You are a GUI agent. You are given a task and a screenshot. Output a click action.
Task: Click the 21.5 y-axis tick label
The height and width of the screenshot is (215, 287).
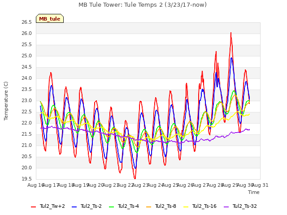click(x=27, y=134)
